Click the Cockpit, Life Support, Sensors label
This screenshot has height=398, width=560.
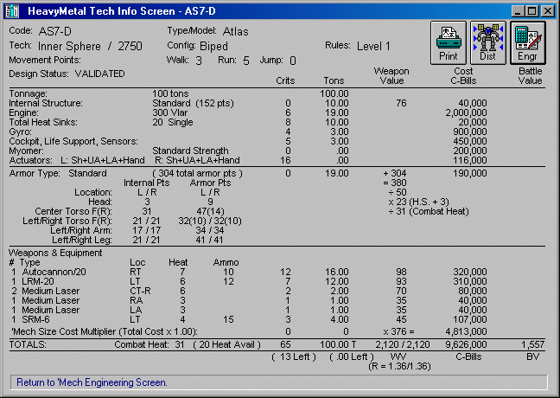tap(73, 141)
